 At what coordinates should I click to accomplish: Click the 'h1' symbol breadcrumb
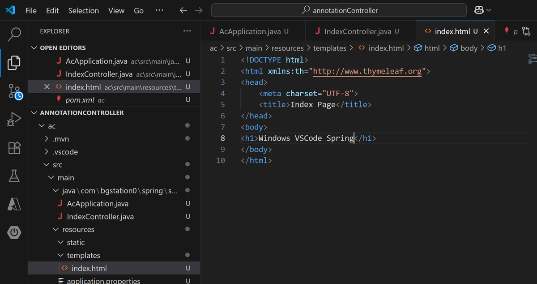[497, 48]
